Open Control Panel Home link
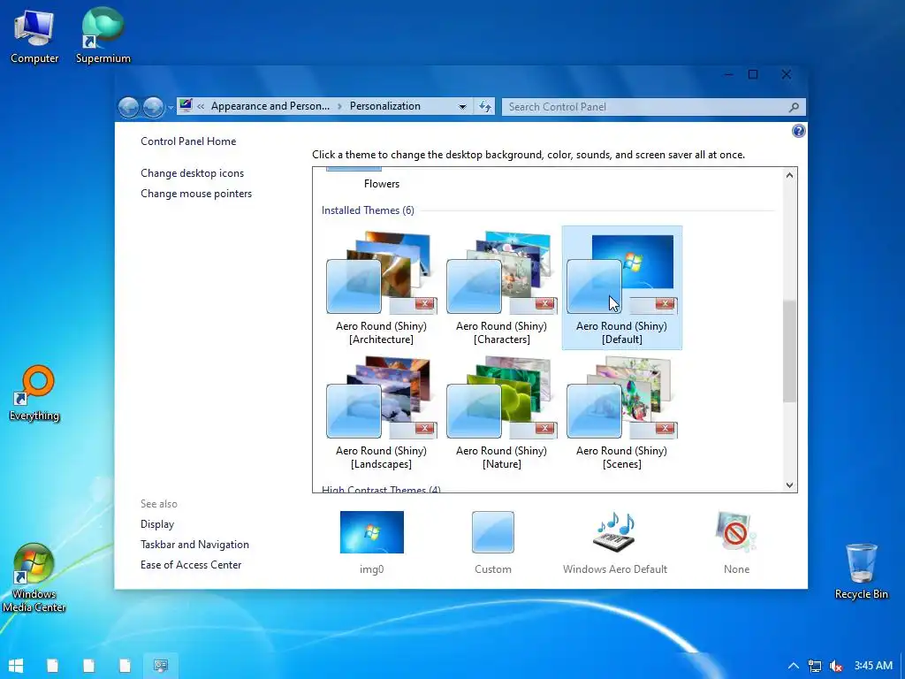This screenshot has width=905, height=679. [x=188, y=141]
